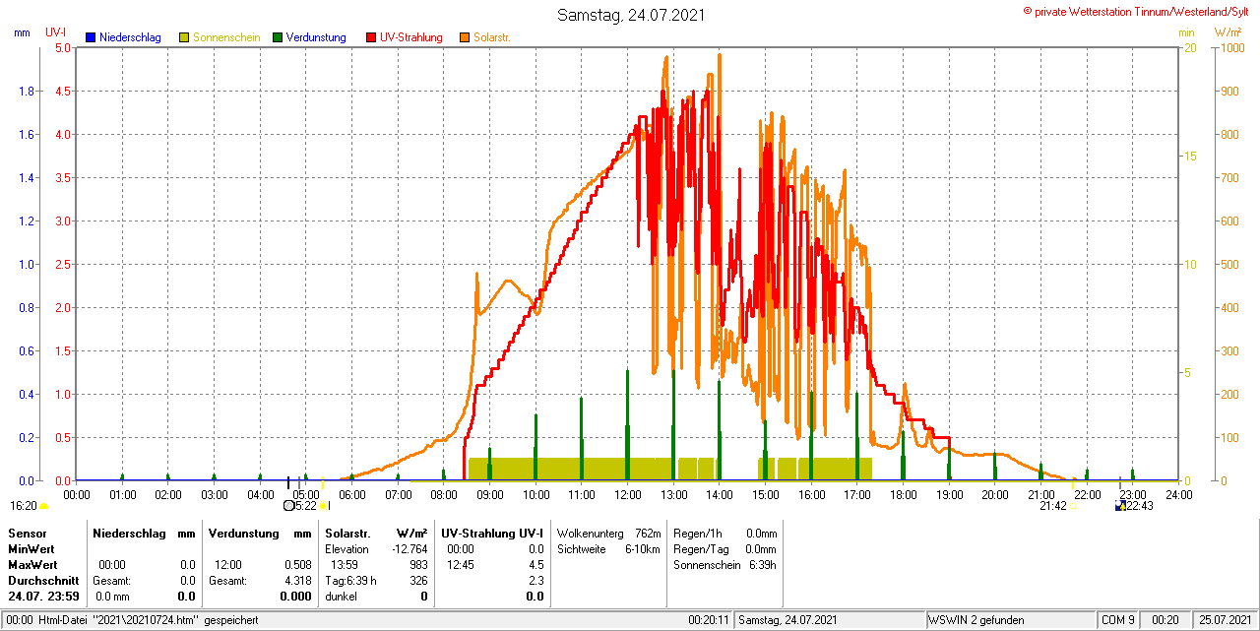
Task: Click the Niederschlag column header in table
Action: (x=130, y=533)
